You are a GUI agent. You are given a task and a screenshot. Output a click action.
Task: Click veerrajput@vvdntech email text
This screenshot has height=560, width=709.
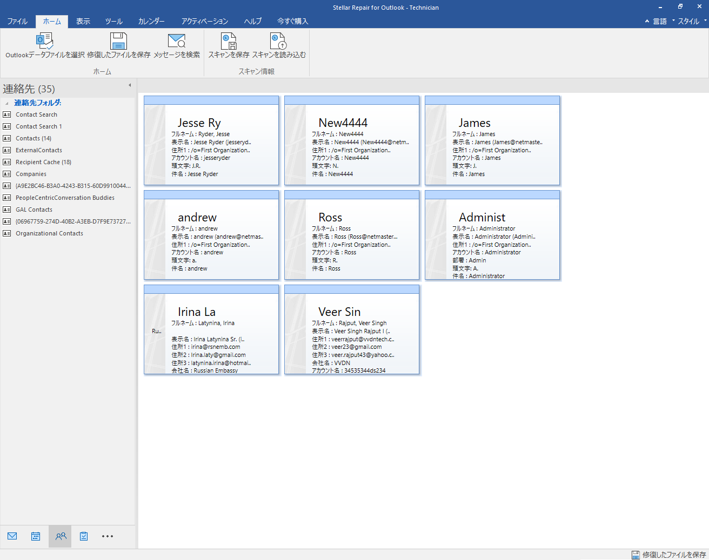363,339
